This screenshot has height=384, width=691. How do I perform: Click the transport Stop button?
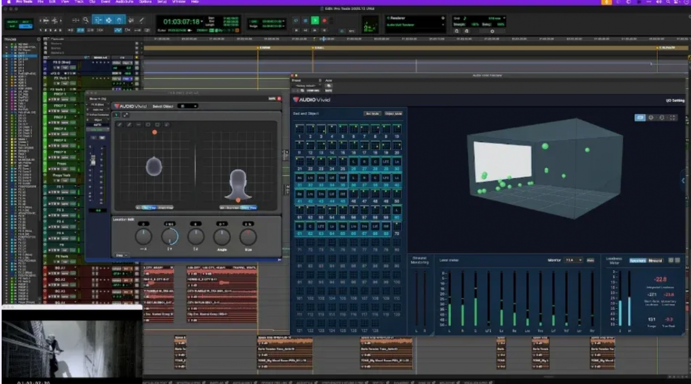pos(305,21)
